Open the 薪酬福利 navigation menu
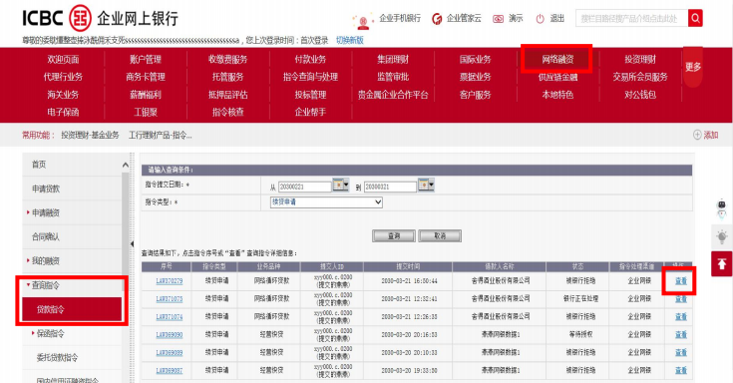733x383 pixels. (x=146, y=95)
